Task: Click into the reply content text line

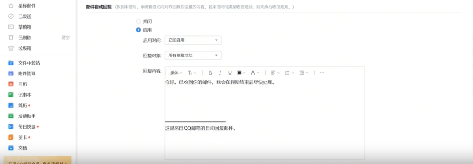Action: pyautogui.click(x=220, y=82)
